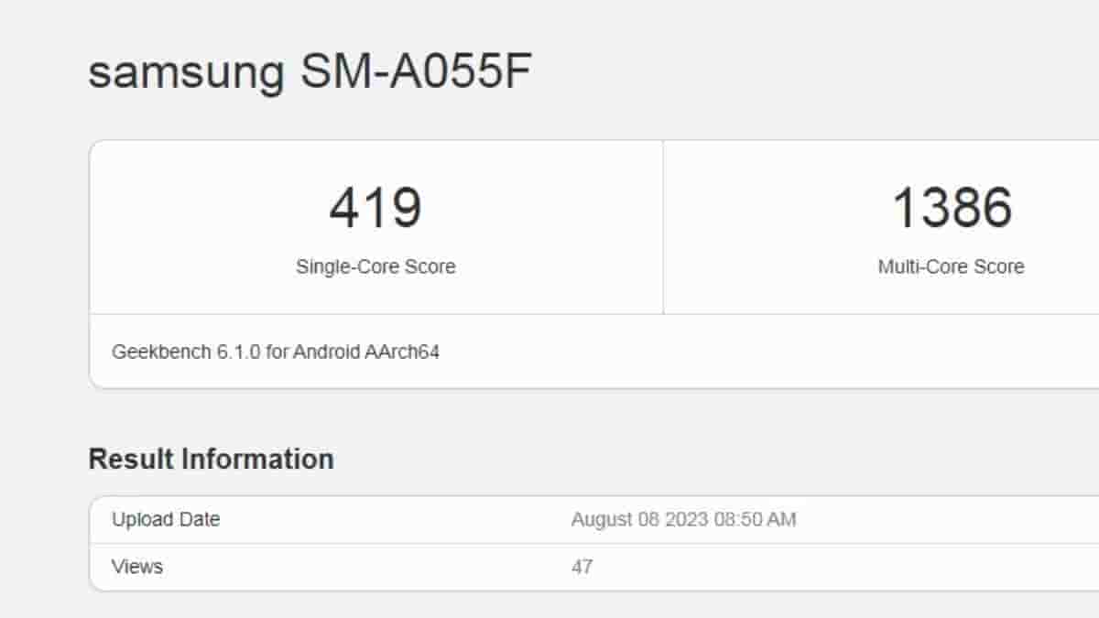Click the Single-Core Score label
The width and height of the screenshot is (1099, 618).
point(375,266)
